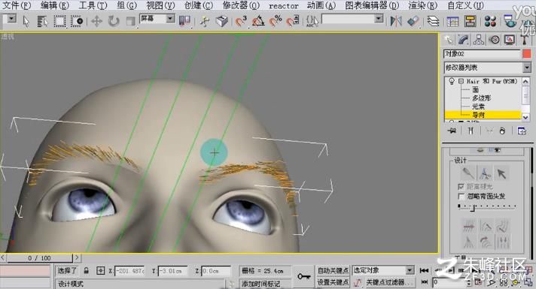This screenshot has height=289, width=536.
Task: Open the 文件 menu
Action: pos(17,5)
